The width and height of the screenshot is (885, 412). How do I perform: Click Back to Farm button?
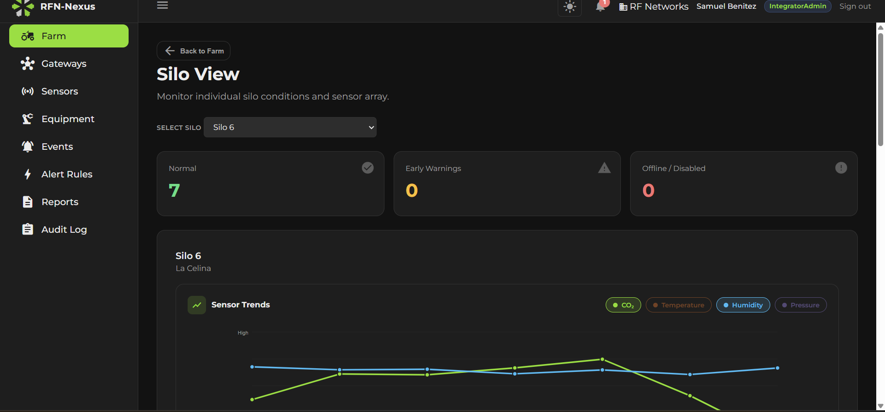(194, 51)
